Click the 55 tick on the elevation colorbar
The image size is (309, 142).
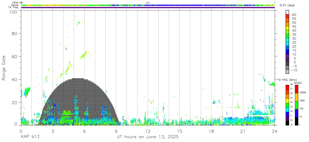click(x=294, y=19)
